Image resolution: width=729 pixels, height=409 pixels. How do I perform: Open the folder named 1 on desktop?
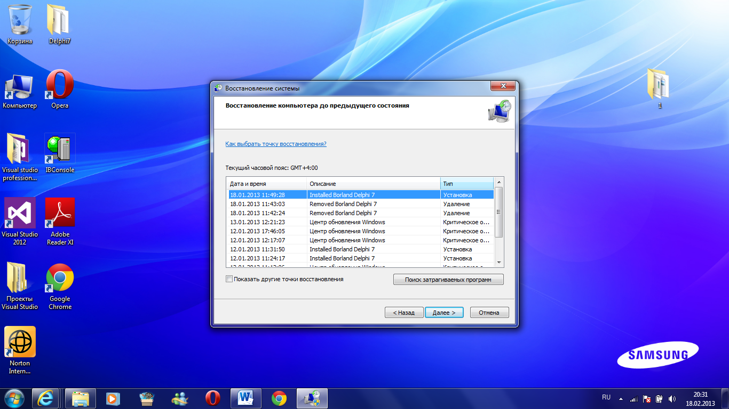(660, 89)
